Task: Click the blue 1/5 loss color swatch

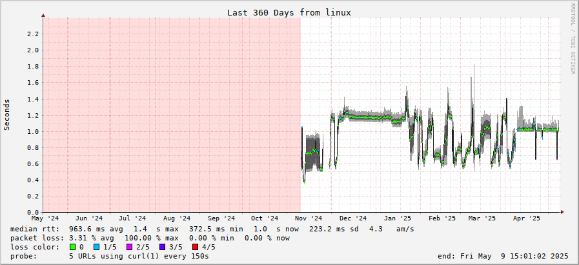Action: (97, 247)
